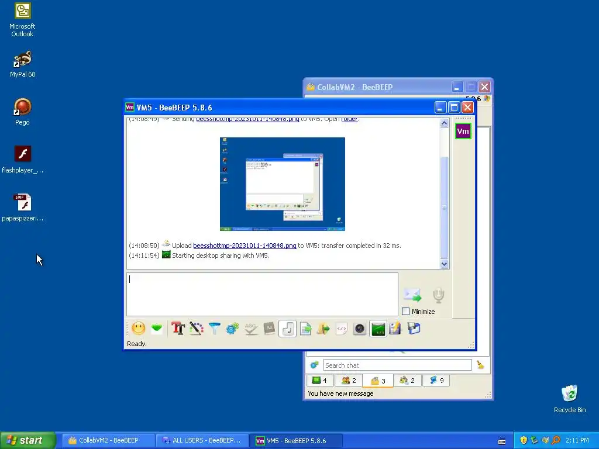Click the send folder arrow icon
This screenshot has height=449, width=599.
pyautogui.click(x=323, y=329)
